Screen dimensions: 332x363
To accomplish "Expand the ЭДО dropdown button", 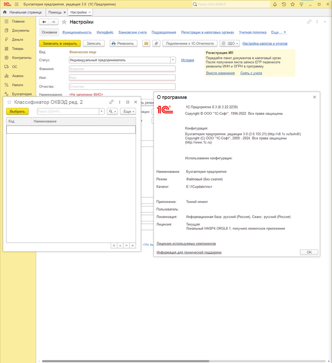I will click(229, 43).
